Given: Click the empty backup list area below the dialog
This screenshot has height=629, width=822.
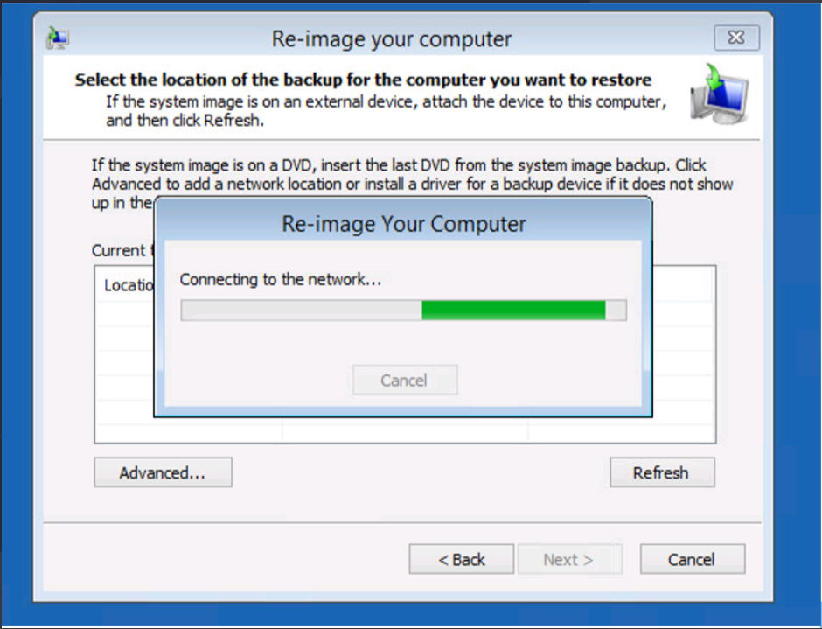Looking at the screenshot, I should (x=405, y=430).
